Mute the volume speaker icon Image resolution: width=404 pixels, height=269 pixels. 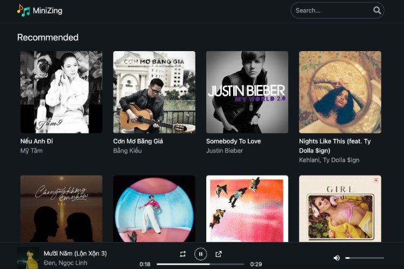pos(337,258)
